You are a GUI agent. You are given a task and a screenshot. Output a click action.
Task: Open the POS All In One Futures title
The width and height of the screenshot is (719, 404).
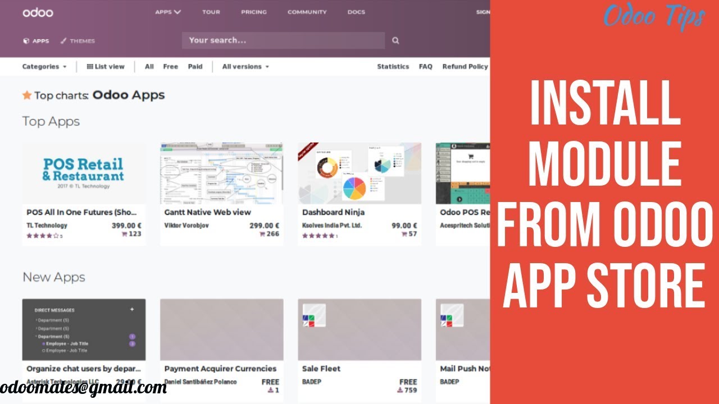coord(81,212)
